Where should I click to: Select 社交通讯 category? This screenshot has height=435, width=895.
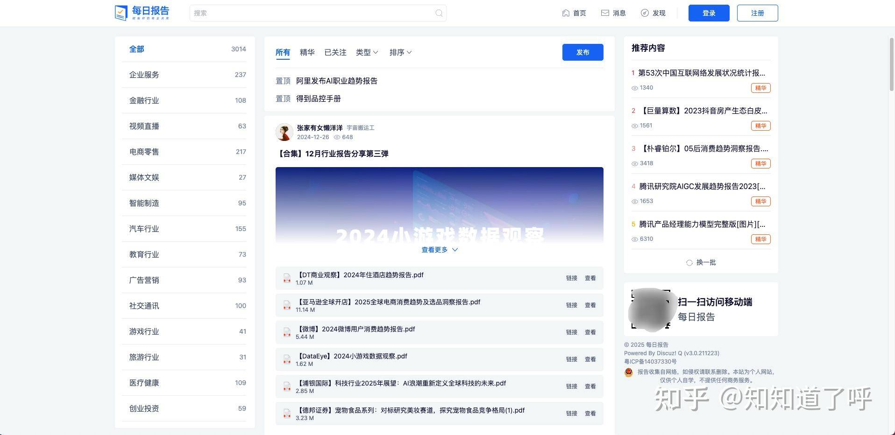(185, 306)
